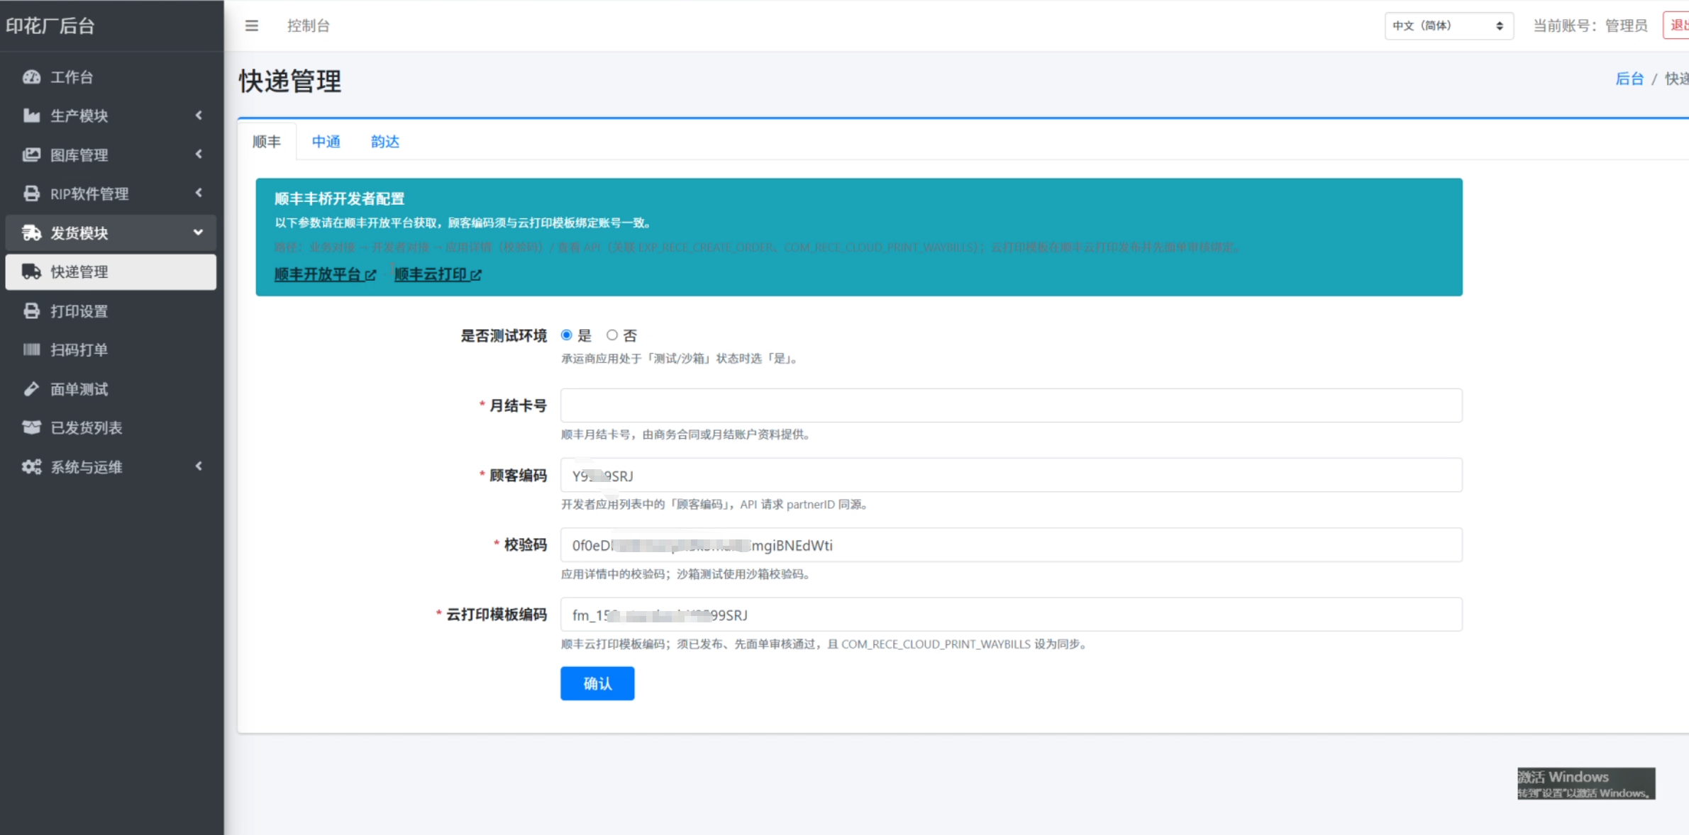Open 打印设置 menu item
1689x835 pixels.
111,311
